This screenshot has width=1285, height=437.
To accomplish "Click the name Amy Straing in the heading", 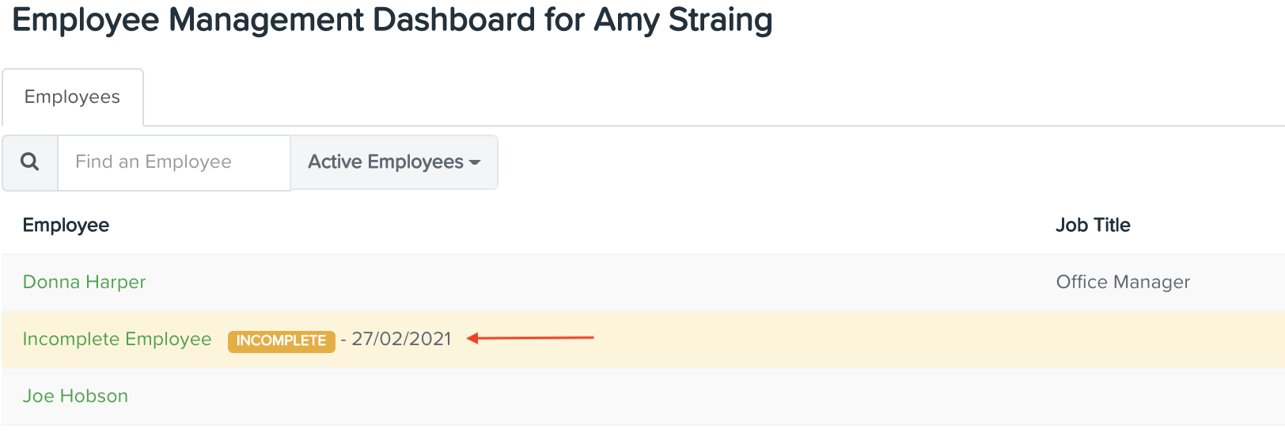I will tap(683, 20).
